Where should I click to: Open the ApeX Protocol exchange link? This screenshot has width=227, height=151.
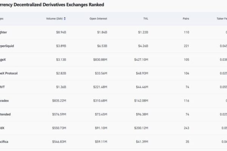[9, 73]
